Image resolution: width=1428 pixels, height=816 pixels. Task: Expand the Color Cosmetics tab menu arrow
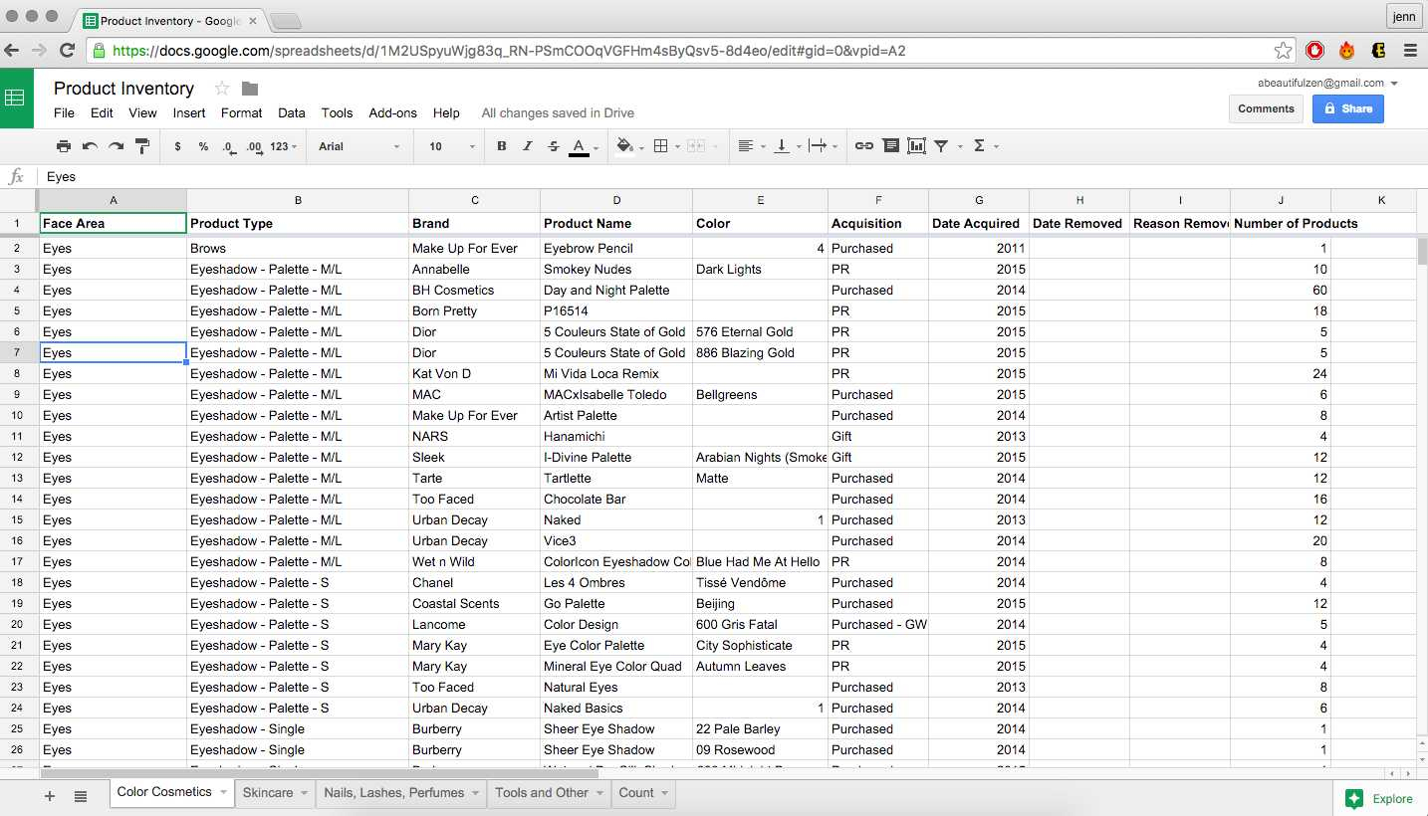(224, 793)
